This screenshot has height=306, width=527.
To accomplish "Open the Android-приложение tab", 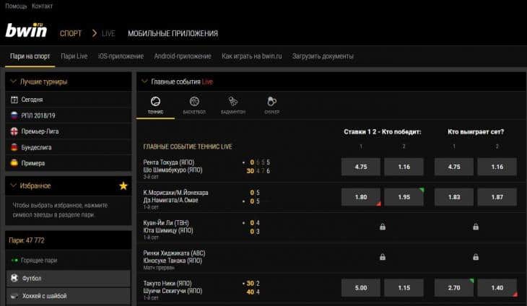I will (x=183, y=56).
